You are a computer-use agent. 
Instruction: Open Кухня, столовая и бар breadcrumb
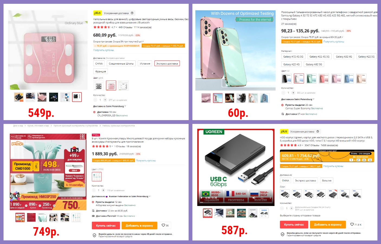(x=38, y=126)
